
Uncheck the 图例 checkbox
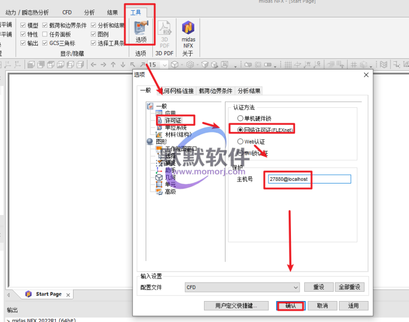pos(94,34)
